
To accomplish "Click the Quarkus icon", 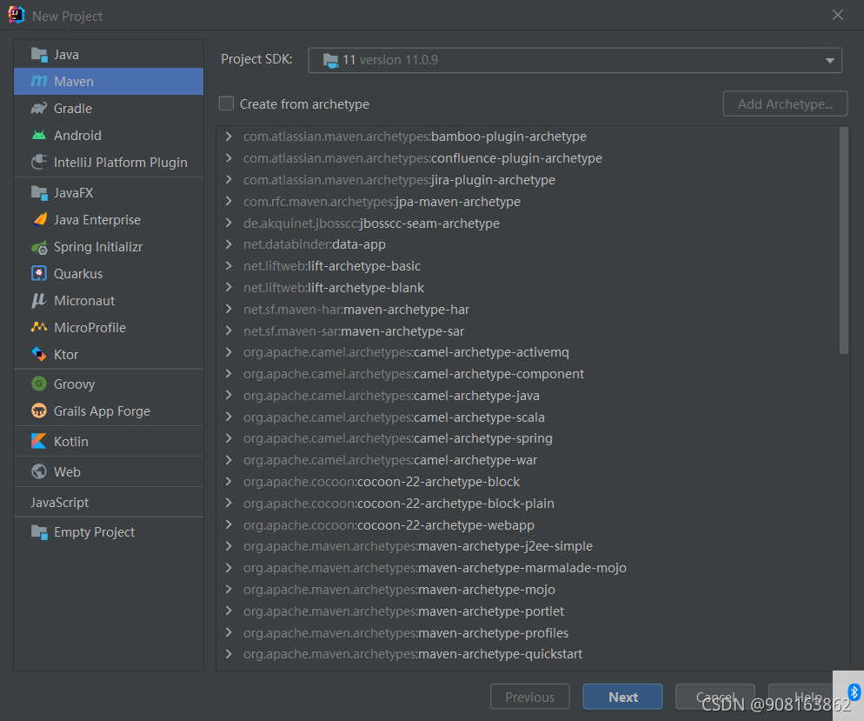I will (39, 273).
